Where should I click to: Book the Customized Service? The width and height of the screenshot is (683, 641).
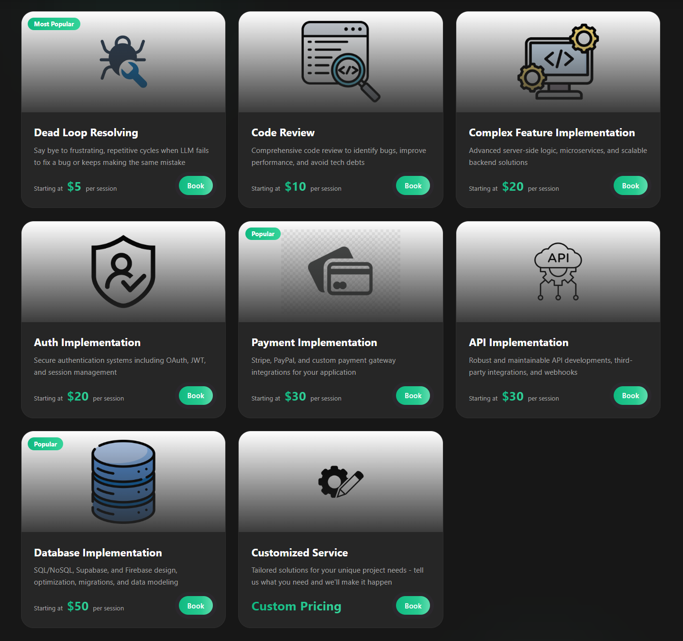coord(413,606)
